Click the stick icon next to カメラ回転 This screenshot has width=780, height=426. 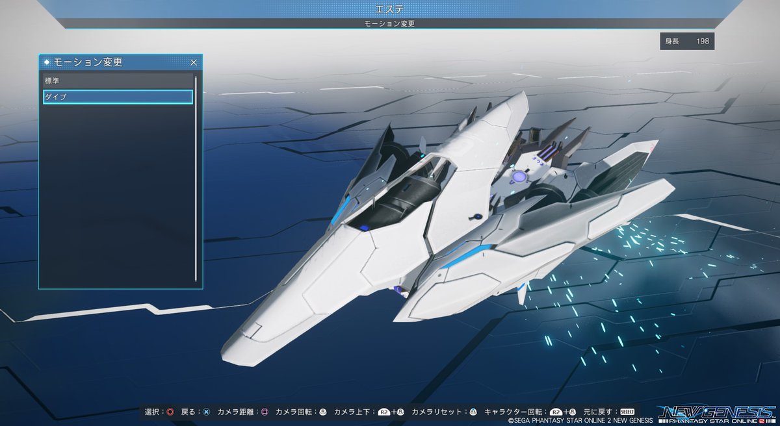click(323, 412)
